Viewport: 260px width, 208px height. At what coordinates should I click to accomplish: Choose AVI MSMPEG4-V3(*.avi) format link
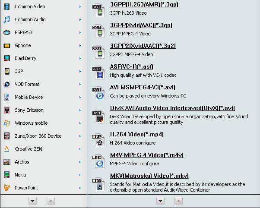(143, 87)
